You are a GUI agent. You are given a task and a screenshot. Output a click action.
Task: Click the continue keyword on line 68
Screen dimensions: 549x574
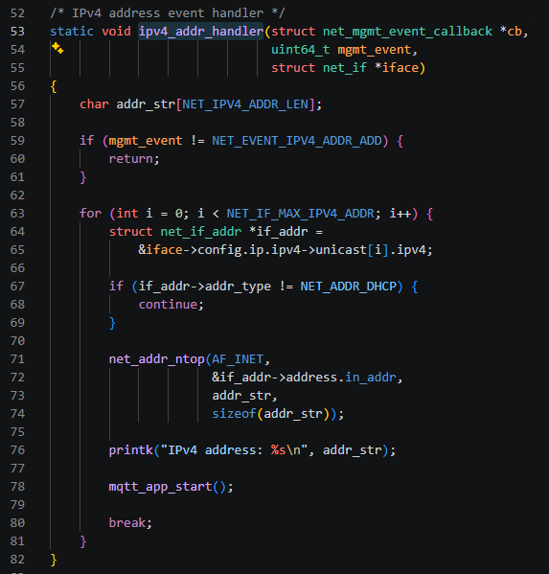point(168,305)
